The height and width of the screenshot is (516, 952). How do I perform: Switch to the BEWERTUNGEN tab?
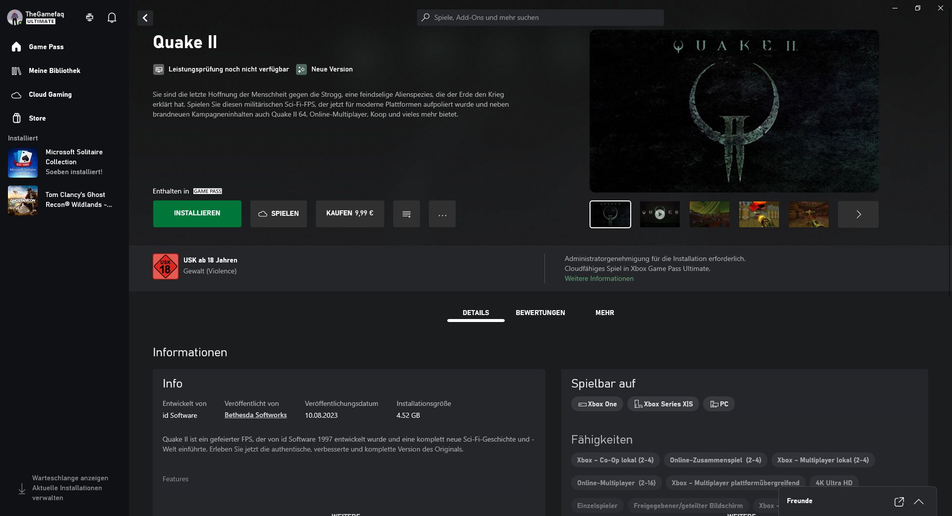pyautogui.click(x=540, y=313)
